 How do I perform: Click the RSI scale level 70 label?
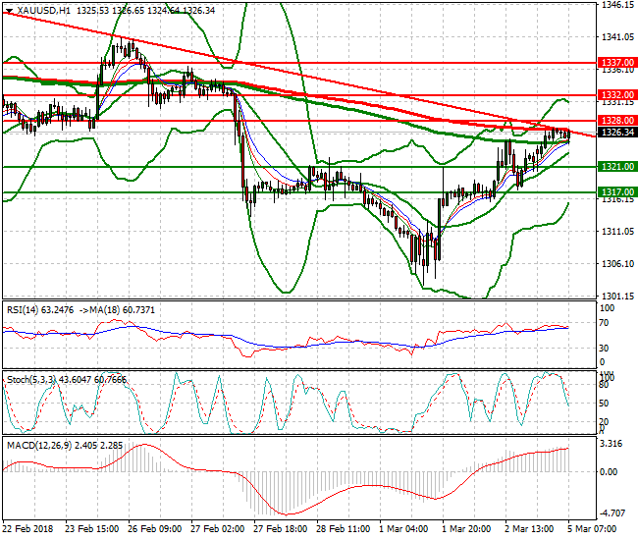tap(605, 323)
